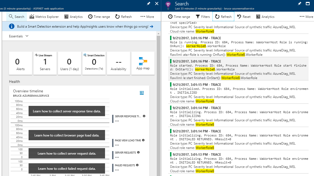Open the Users (1 day) tile
This screenshot has height=176, width=314.
click(x=69, y=63)
